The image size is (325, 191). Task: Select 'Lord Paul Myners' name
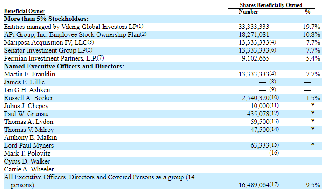point(29,146)
